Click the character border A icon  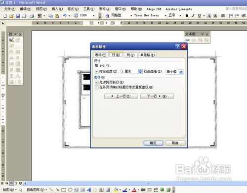[209, 16]
